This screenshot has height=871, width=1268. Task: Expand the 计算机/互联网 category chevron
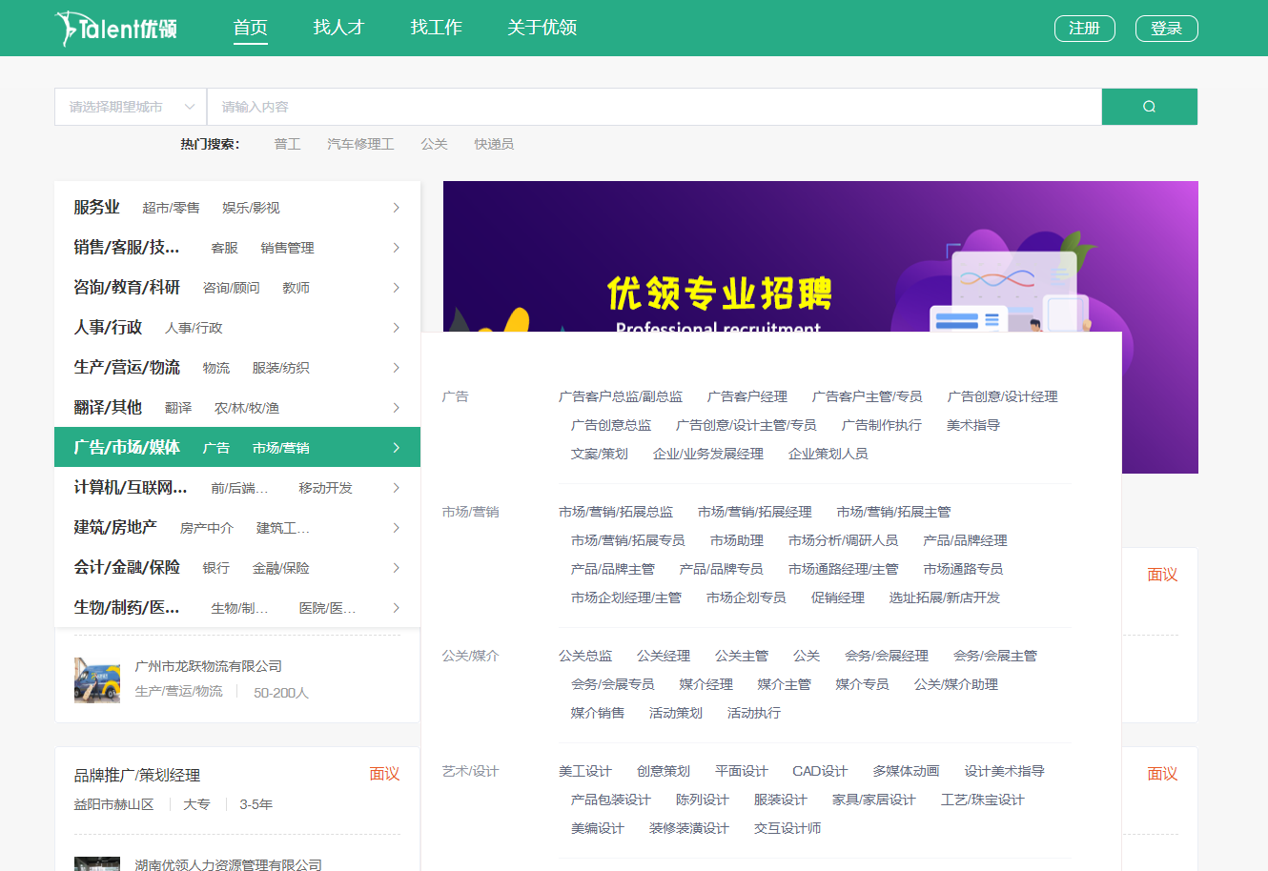(397, 488)
